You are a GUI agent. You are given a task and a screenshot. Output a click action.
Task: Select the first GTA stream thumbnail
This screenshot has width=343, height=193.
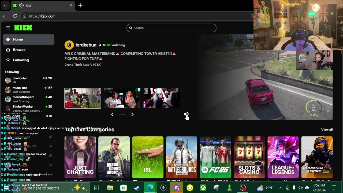tap(83, 98)
